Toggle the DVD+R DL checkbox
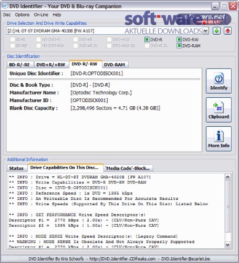The height and width of the screenshot is (263, 239). (76, 46)
